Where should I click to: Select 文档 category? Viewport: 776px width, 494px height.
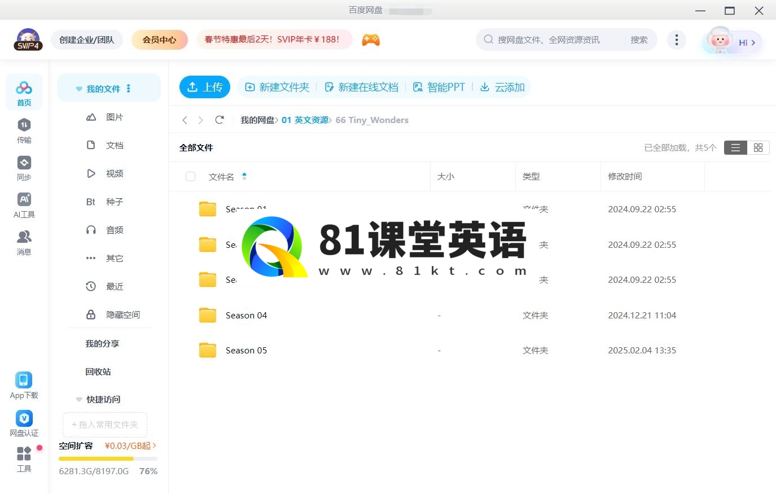coord(104,145)
